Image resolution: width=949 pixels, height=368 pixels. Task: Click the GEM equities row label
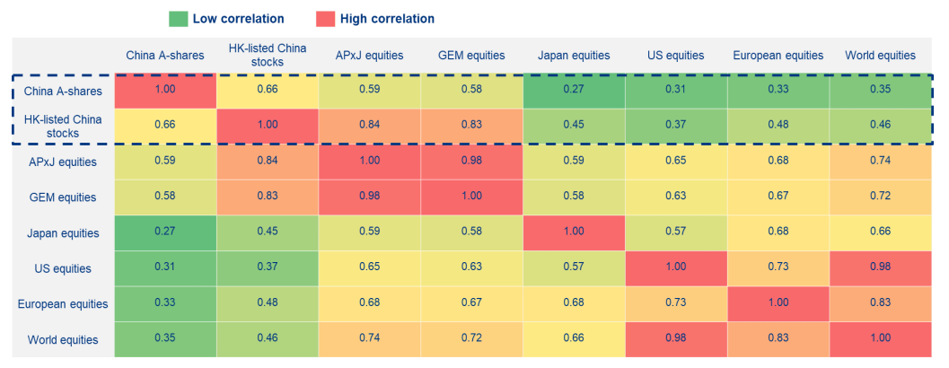coord(63,197)
